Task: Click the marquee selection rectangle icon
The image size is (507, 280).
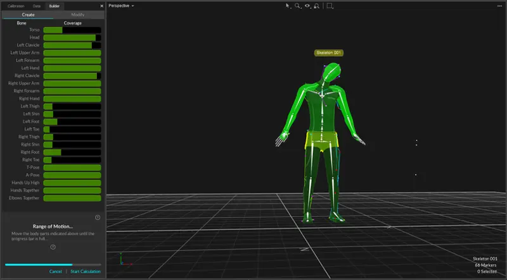Action: [x=330, y=6]
